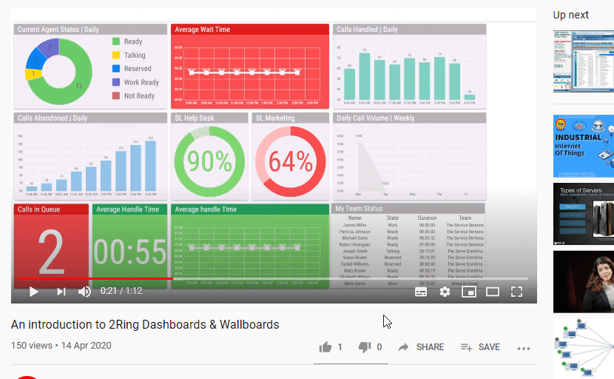Open the player settings gear menu

tap(445, 292)
